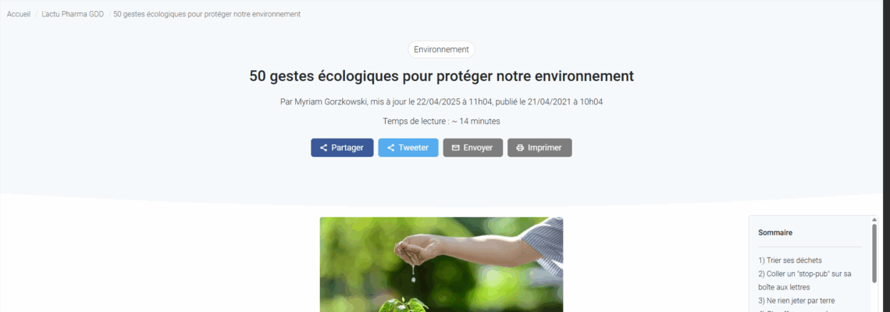The width and height of the screenshot is (890, 312).
Task: Click the printer icon on the Imprimer button
Action: (x=520, y=147)
